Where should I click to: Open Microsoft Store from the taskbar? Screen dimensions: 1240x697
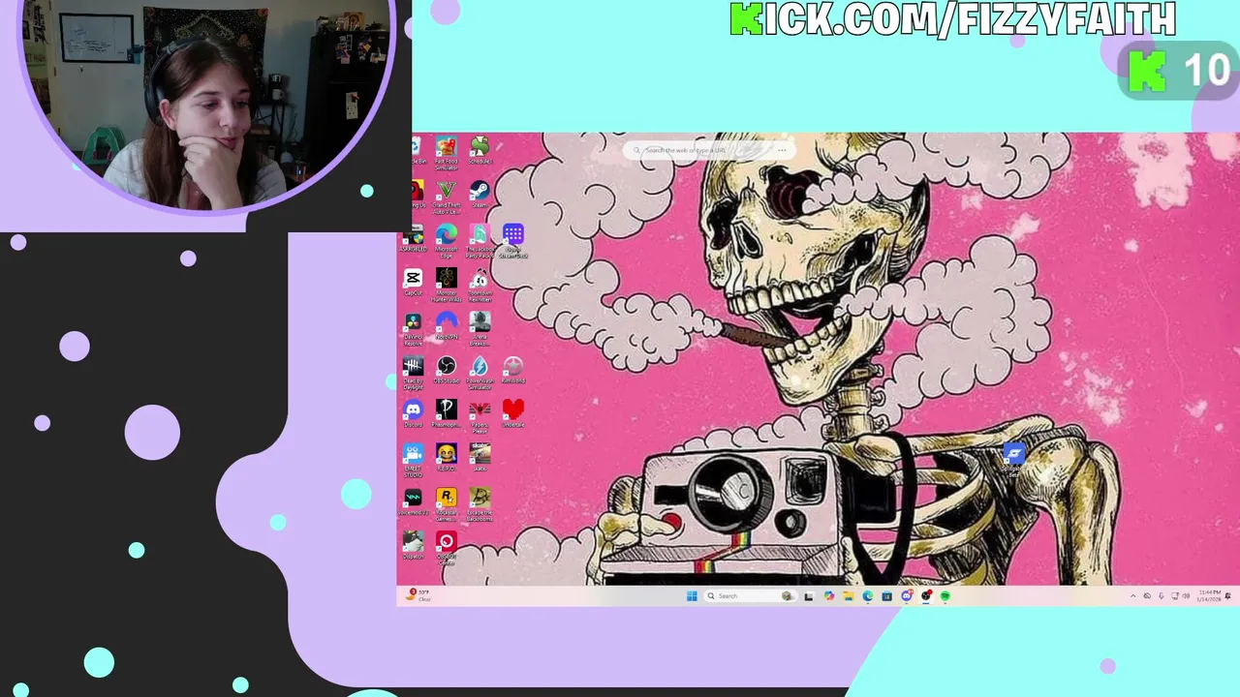click(886, 596)
